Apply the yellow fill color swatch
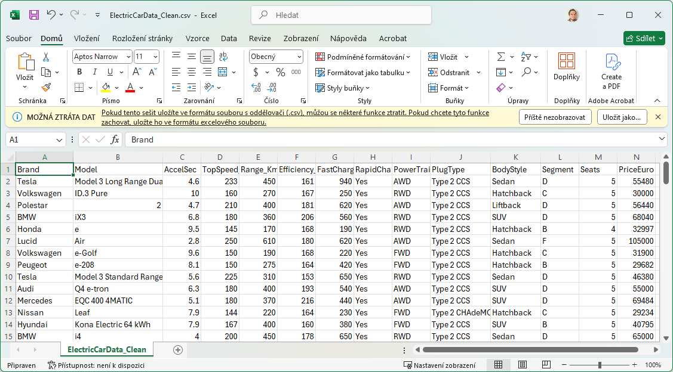 point(106,88)
